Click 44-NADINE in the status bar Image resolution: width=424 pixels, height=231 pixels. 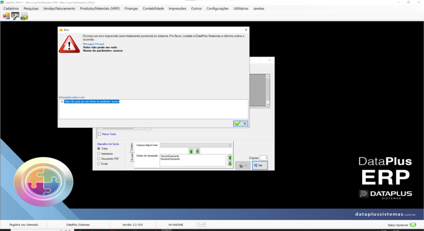176,225
